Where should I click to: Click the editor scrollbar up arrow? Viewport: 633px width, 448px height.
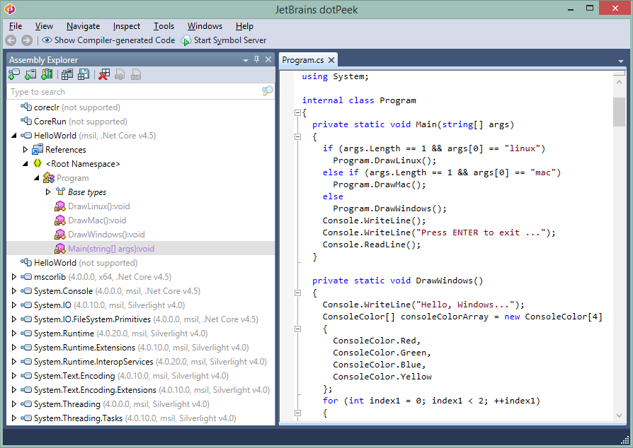(x=619, y=82)
